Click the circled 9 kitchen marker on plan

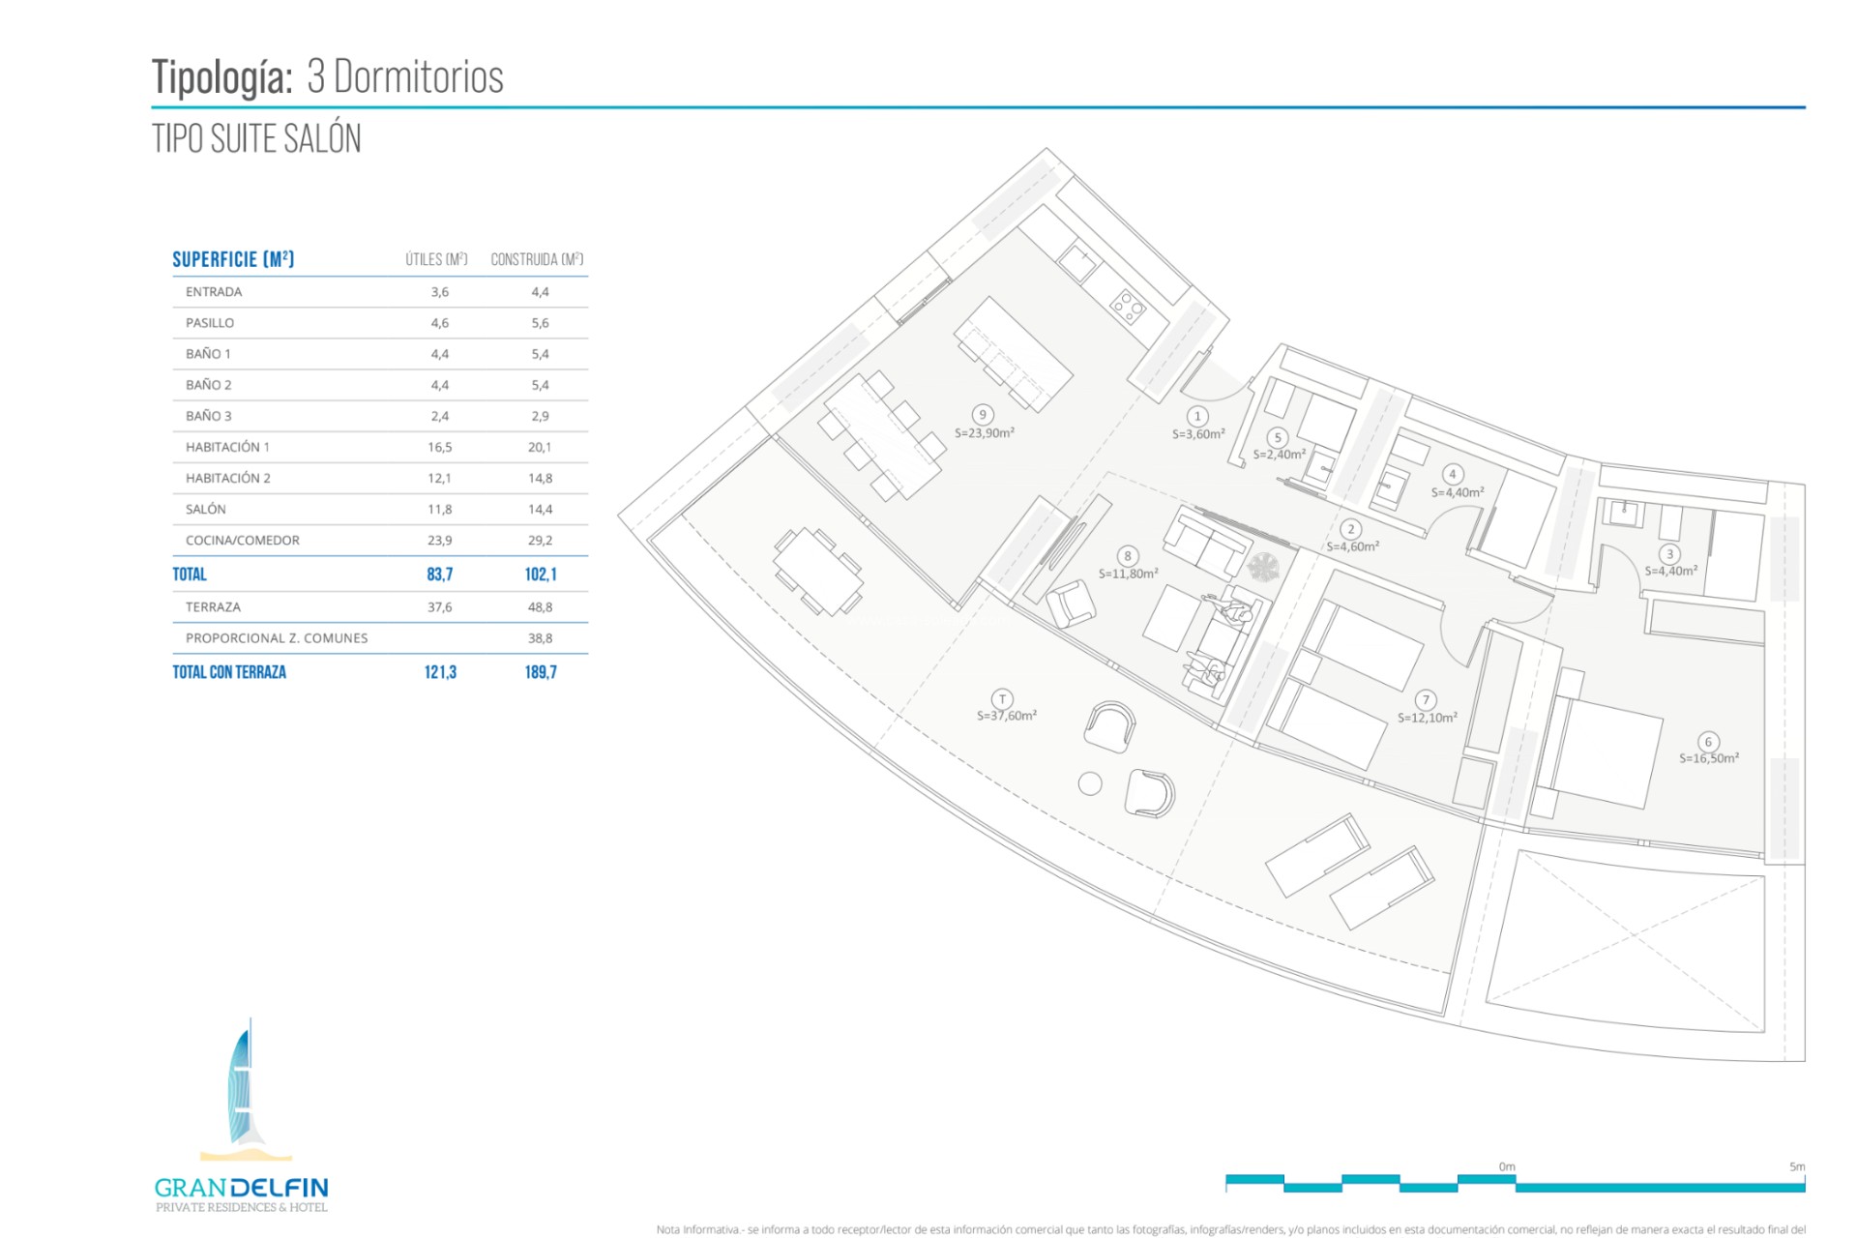coord(983,414)
